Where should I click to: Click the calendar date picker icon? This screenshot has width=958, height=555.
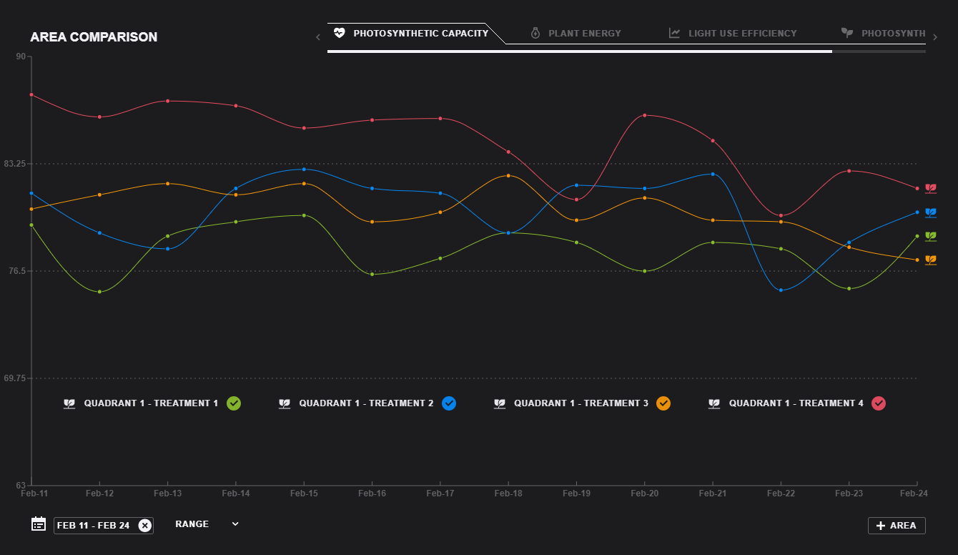pos(39,524)
